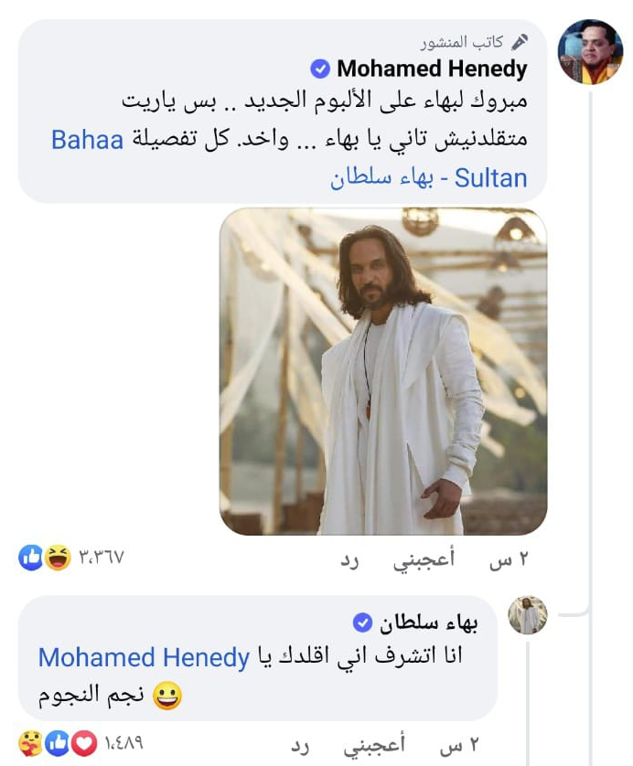View reaction count ٣.٣٦٧ on Henedy's comment

tap(102, 558)
